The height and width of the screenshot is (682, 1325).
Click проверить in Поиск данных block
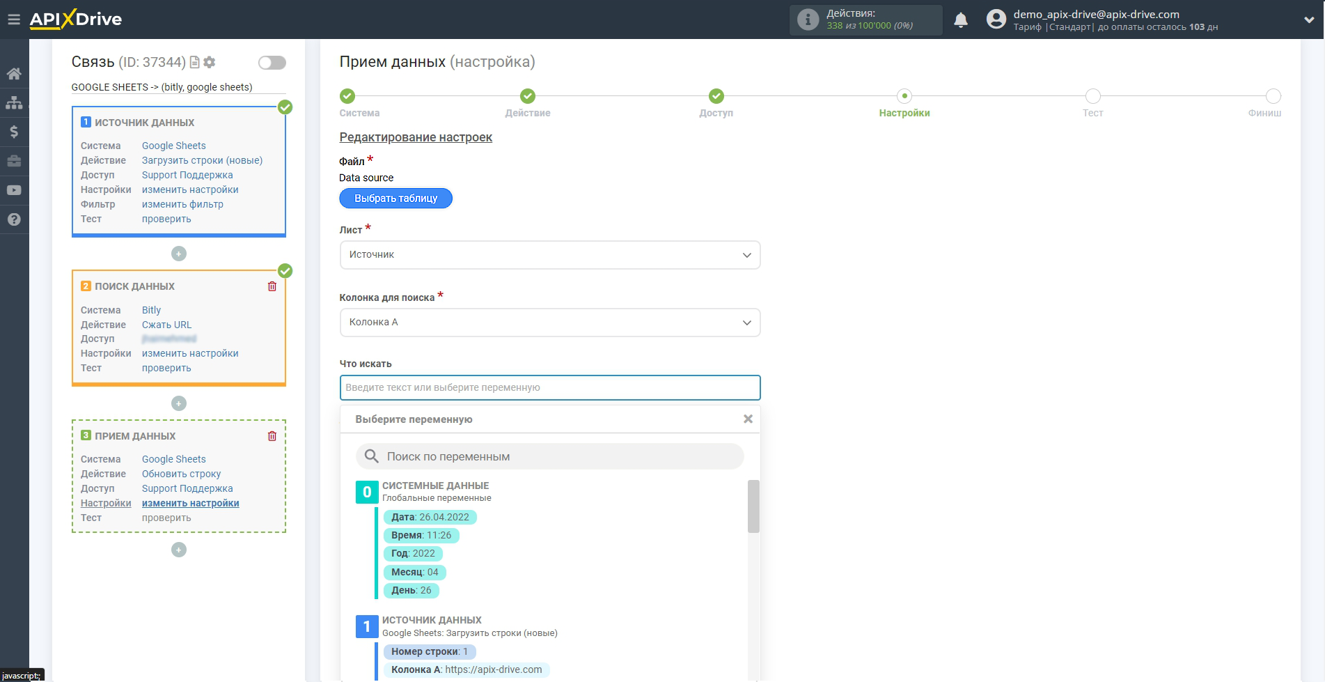coord(166,368)
